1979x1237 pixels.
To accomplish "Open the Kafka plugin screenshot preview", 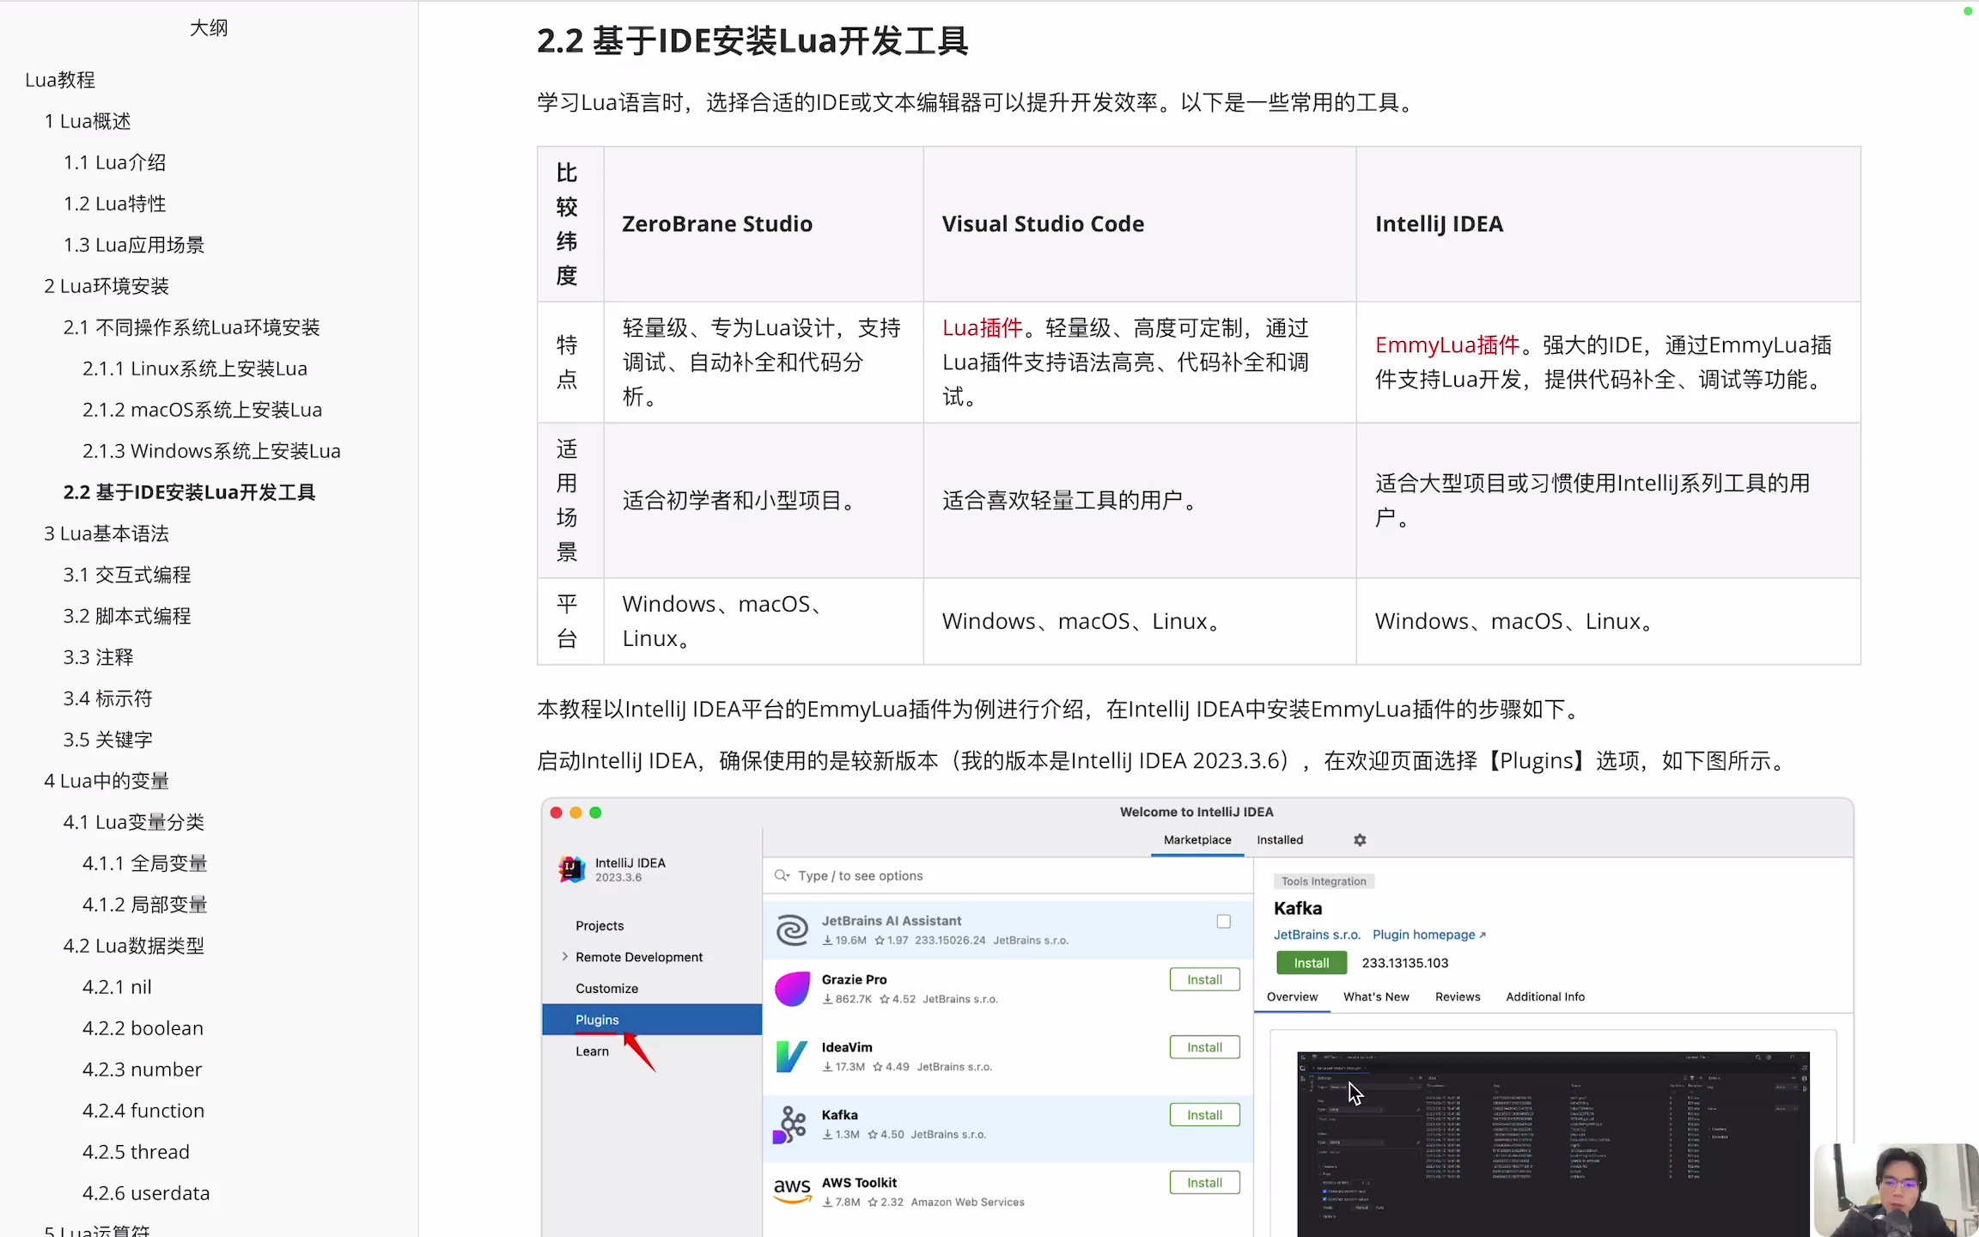I will click(x=1553, y=1143).
